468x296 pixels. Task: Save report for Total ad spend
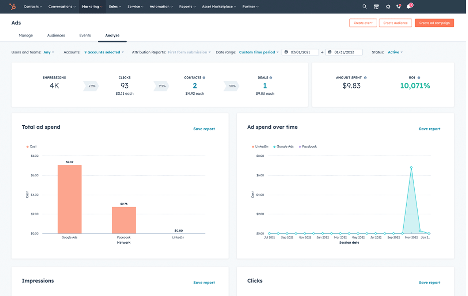(x=204, y=129)
